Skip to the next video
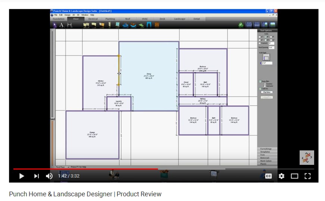The width and height of the screenshot is (325, 201). pos(37,176)
